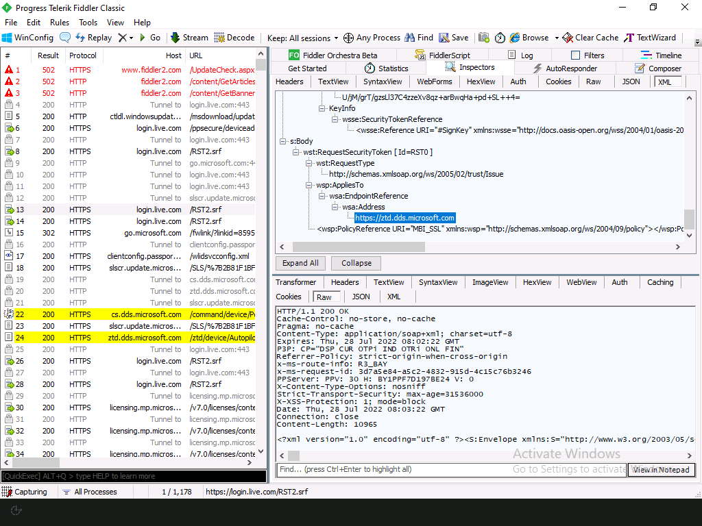Click the Expand All button
The width and height of the screenshot is (702, 526).
[x=300, y=263]
